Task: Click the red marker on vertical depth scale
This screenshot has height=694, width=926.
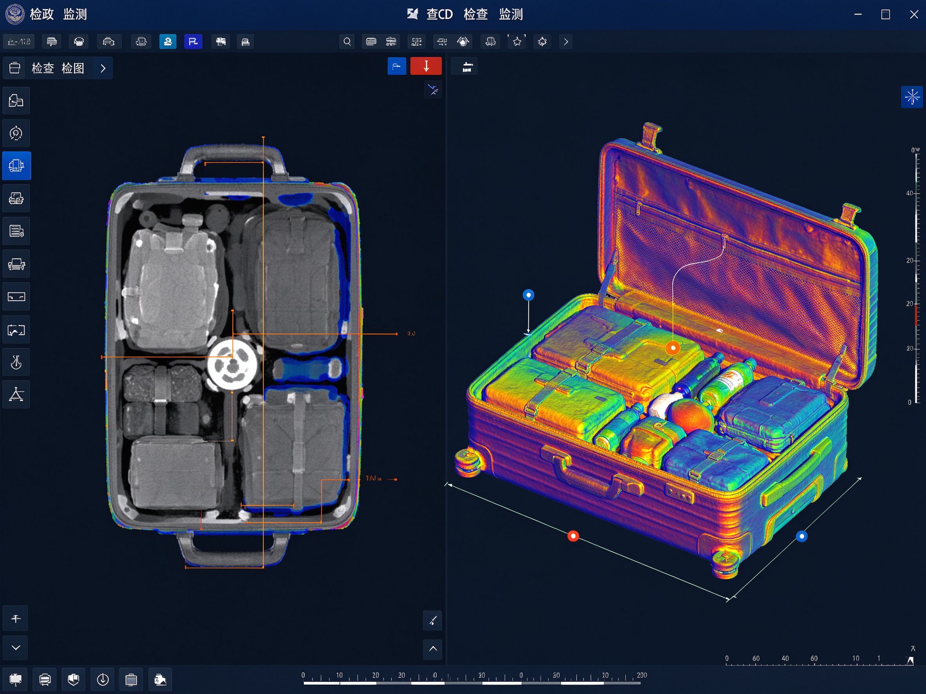Action: pos(916,315)
